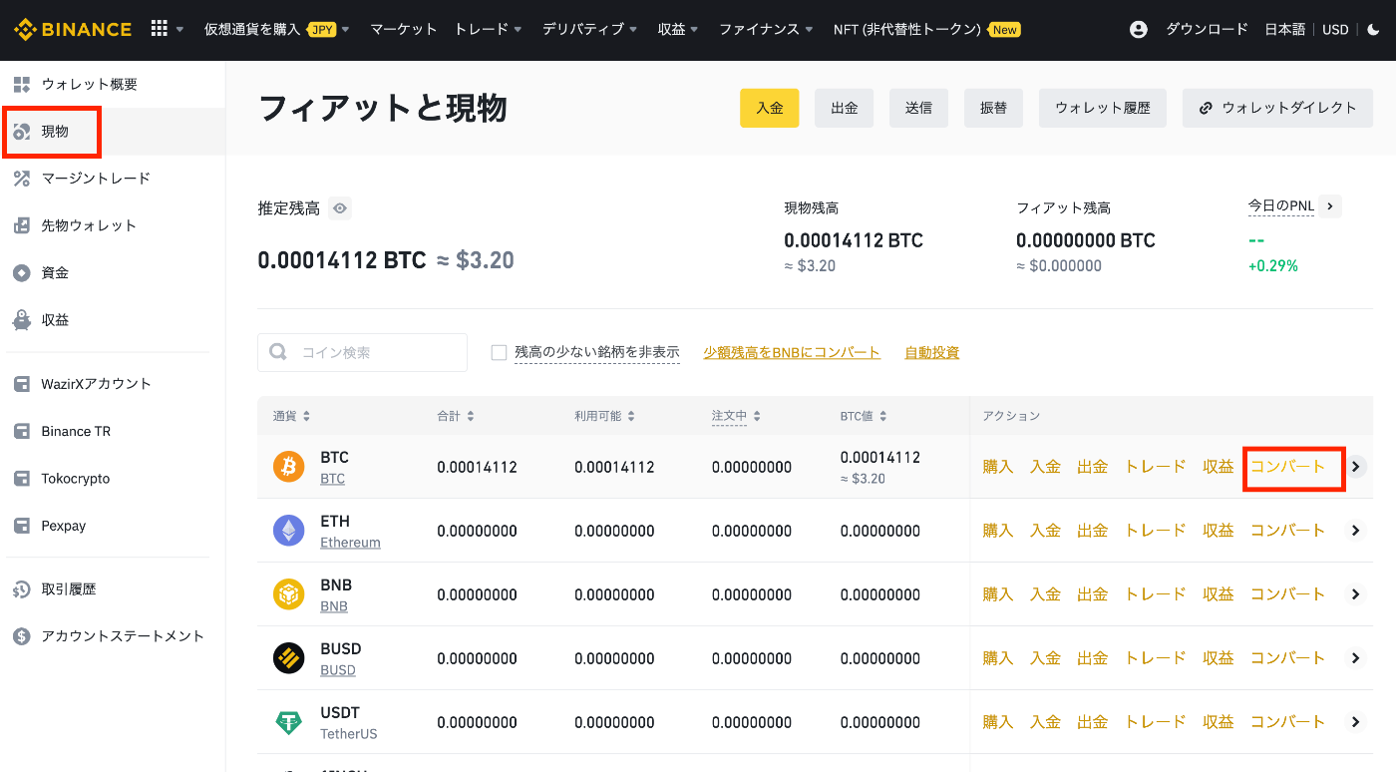
Task: Expand more actions arrow for BNB row
Action: point(1355,594)
